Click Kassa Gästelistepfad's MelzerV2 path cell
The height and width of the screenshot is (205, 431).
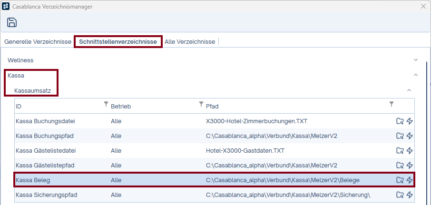(271, 166)
